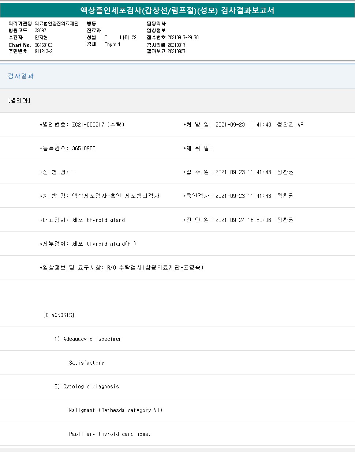
Task: Select diagnosis date 2021-09-24 16:58:06
Action: point(243,220)
